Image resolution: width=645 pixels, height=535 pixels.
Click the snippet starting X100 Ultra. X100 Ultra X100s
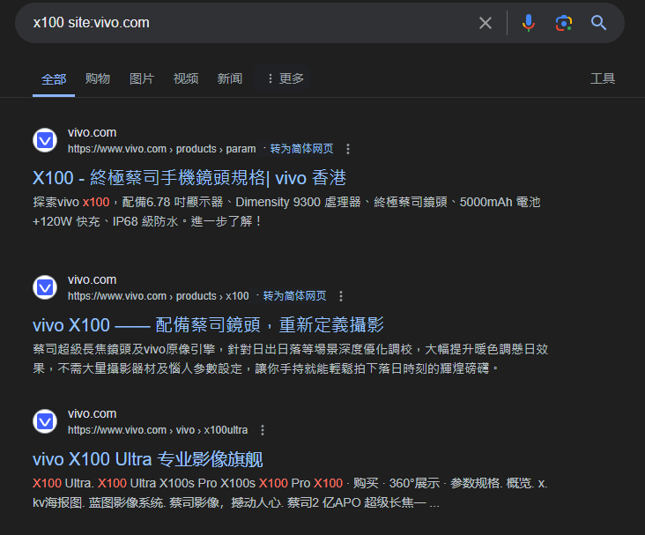pyautogui.click(x=290, y=493)
